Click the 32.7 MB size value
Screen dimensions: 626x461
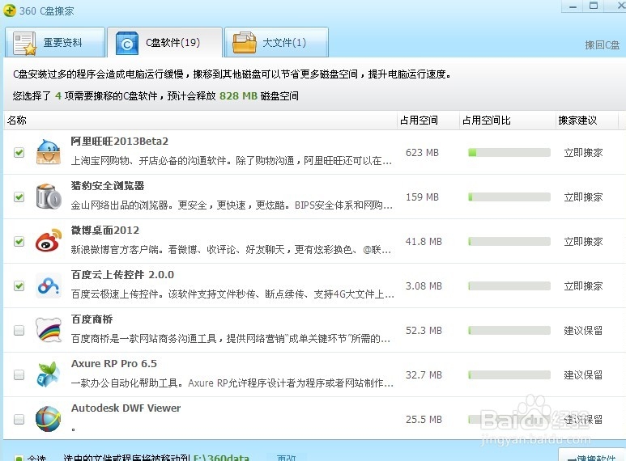tap(424, 374)
